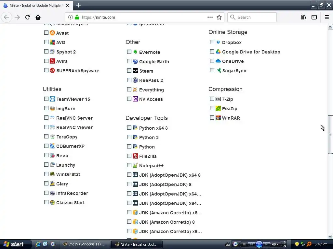Activate Ninite taskbar window button
333x249 pixels.
pyautogui.click(x=137, y=244)
